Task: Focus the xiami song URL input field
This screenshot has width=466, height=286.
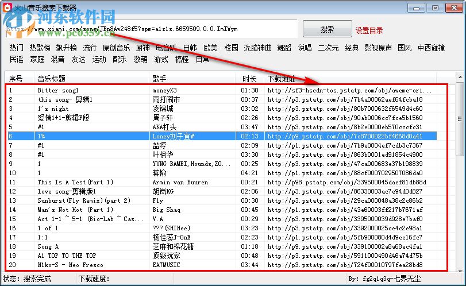Action: click(x=152, y=29)
